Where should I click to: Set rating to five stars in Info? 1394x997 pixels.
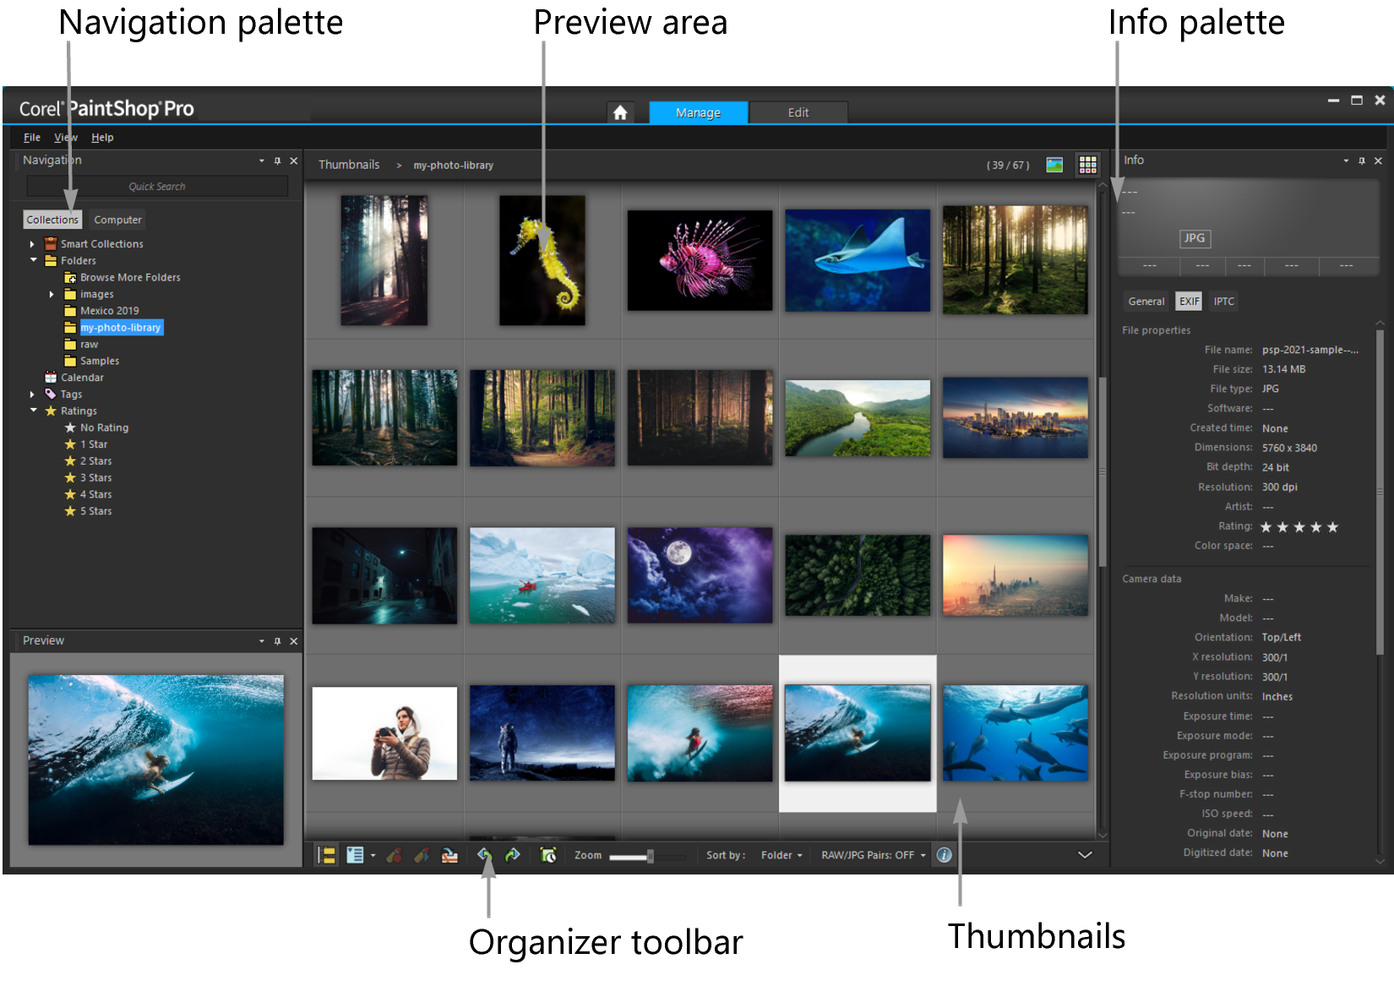(1332, 527)
